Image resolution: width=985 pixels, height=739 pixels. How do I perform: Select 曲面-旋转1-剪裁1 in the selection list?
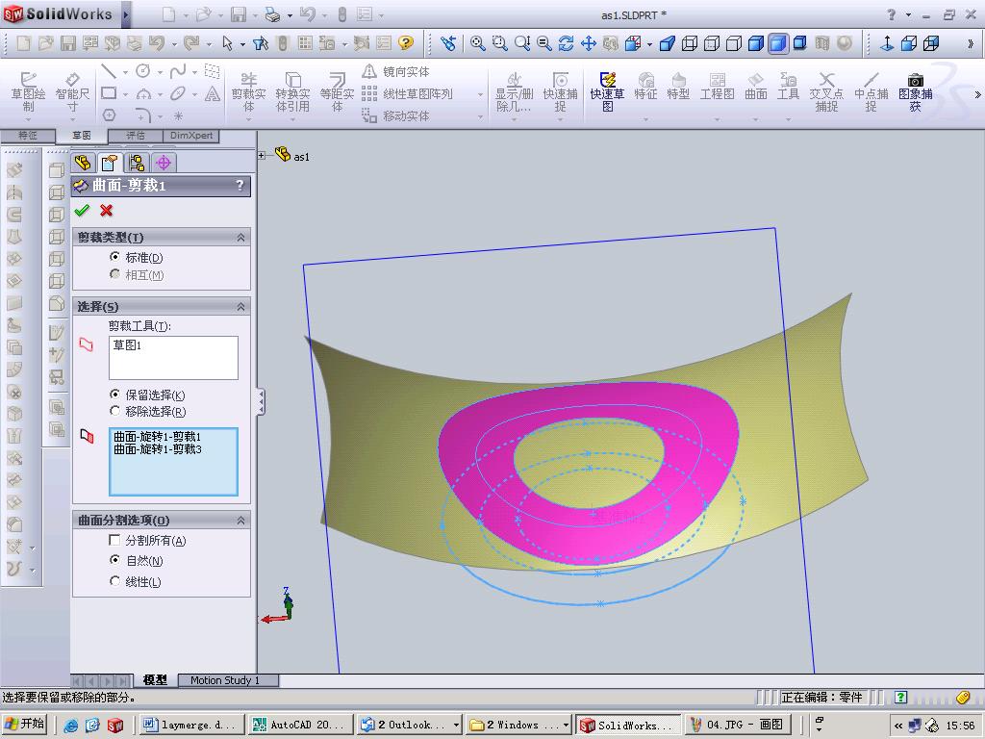click(158, 437)
